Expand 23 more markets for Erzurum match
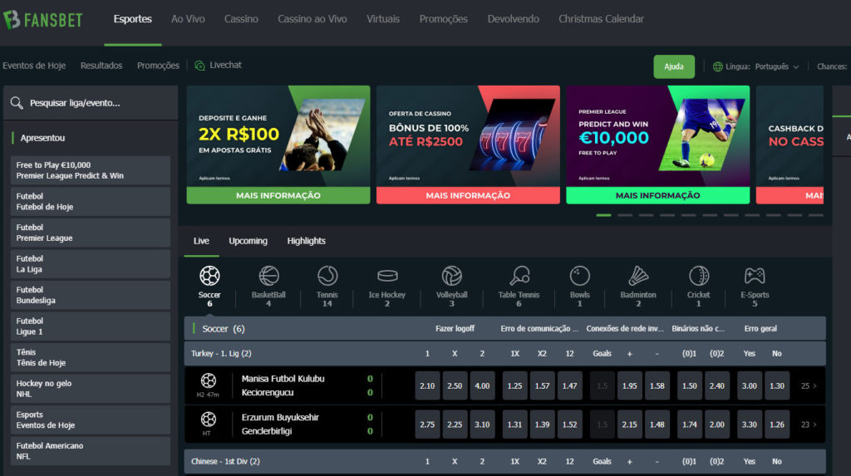Image resolution: width=851 pixels, height=476 pixels. [809, 424]
